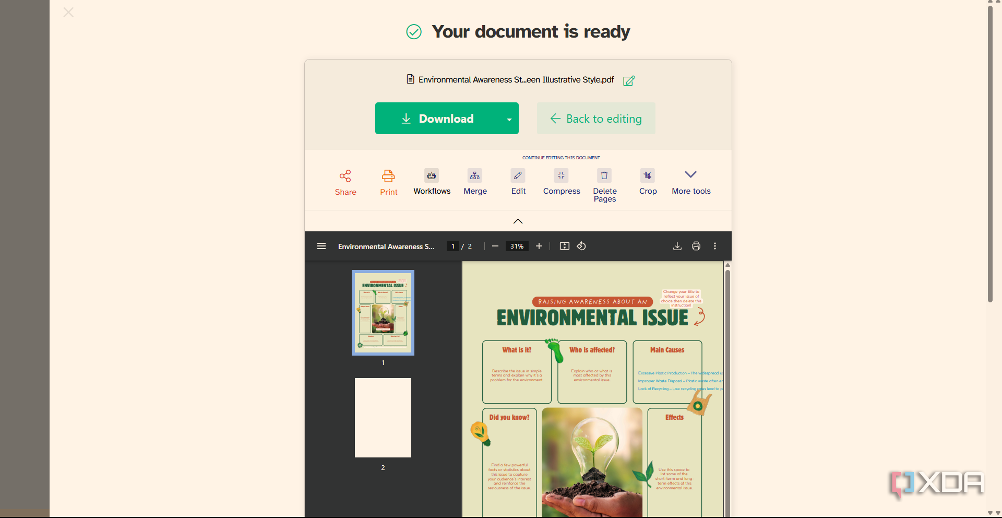Rename the PDF using the pencil edit icon
Screen dimensions: 1002x518
629,80
